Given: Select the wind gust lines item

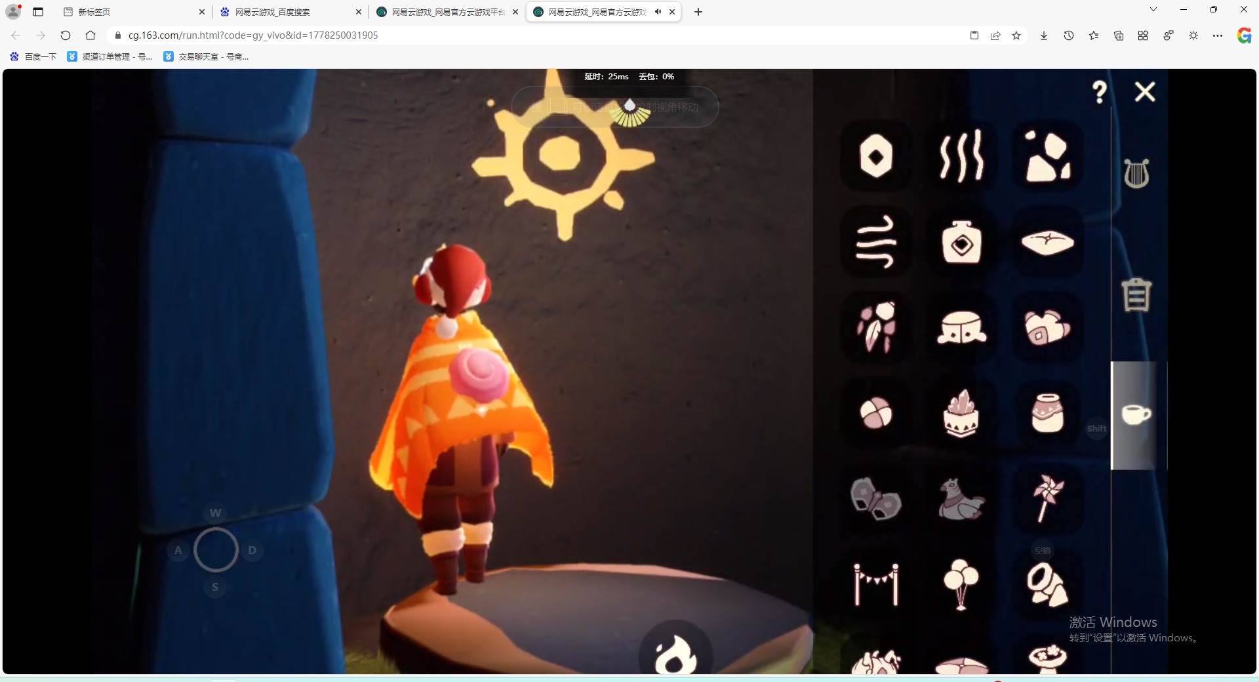Looking at the screenshot, I should pyautogui.click(x=876, y=242).
